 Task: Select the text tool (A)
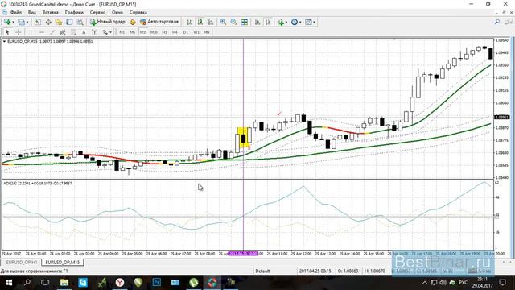coord(84,32)
